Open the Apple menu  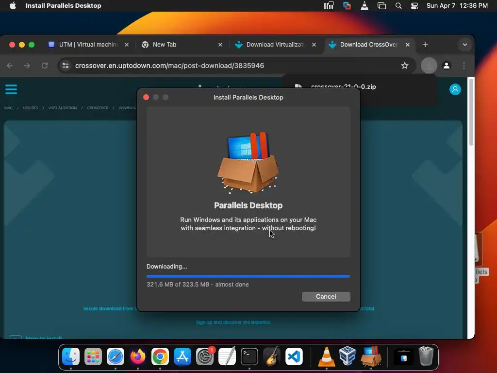(x=13, y=6)
